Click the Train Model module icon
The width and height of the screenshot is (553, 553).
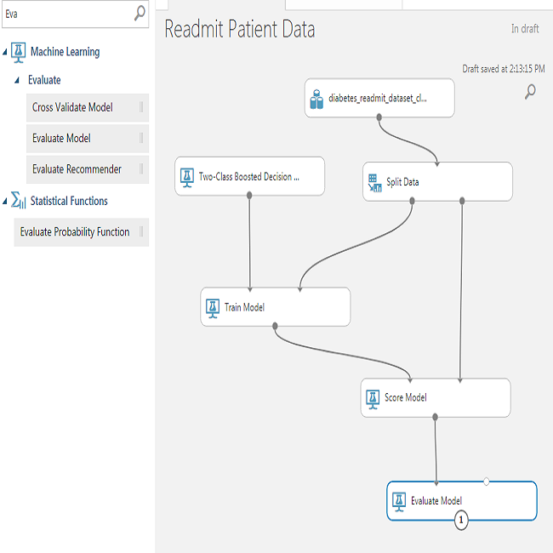point(212,307)
